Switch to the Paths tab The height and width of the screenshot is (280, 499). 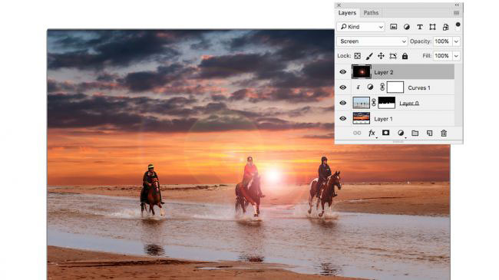pos(371,13)
